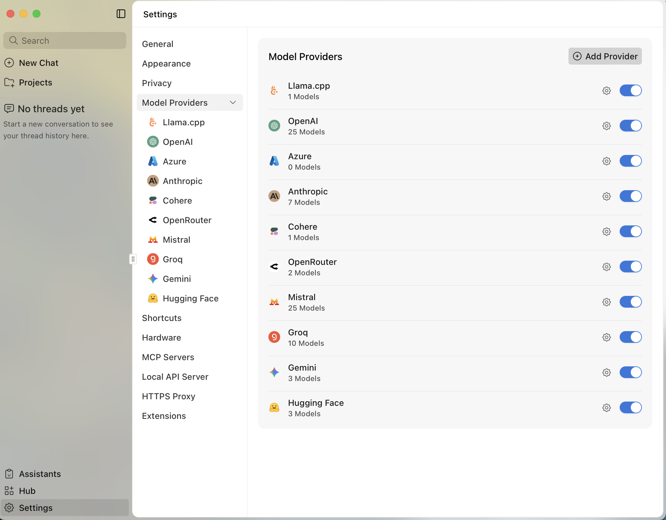
Task: Start a New Chat
Action: coord(65,63)
